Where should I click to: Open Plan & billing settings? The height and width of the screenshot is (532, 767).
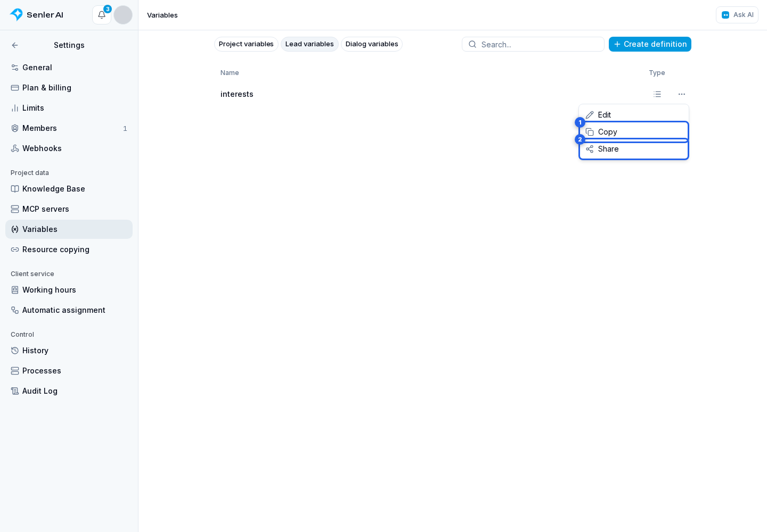[69, 88]
